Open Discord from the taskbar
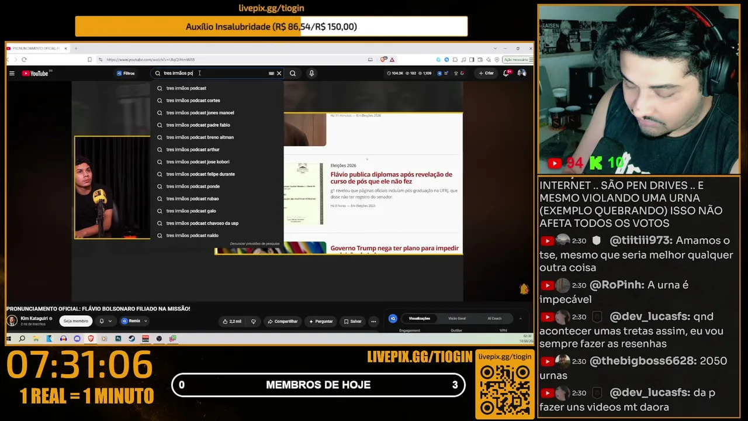The image size is (748, 421). point(77,339)
